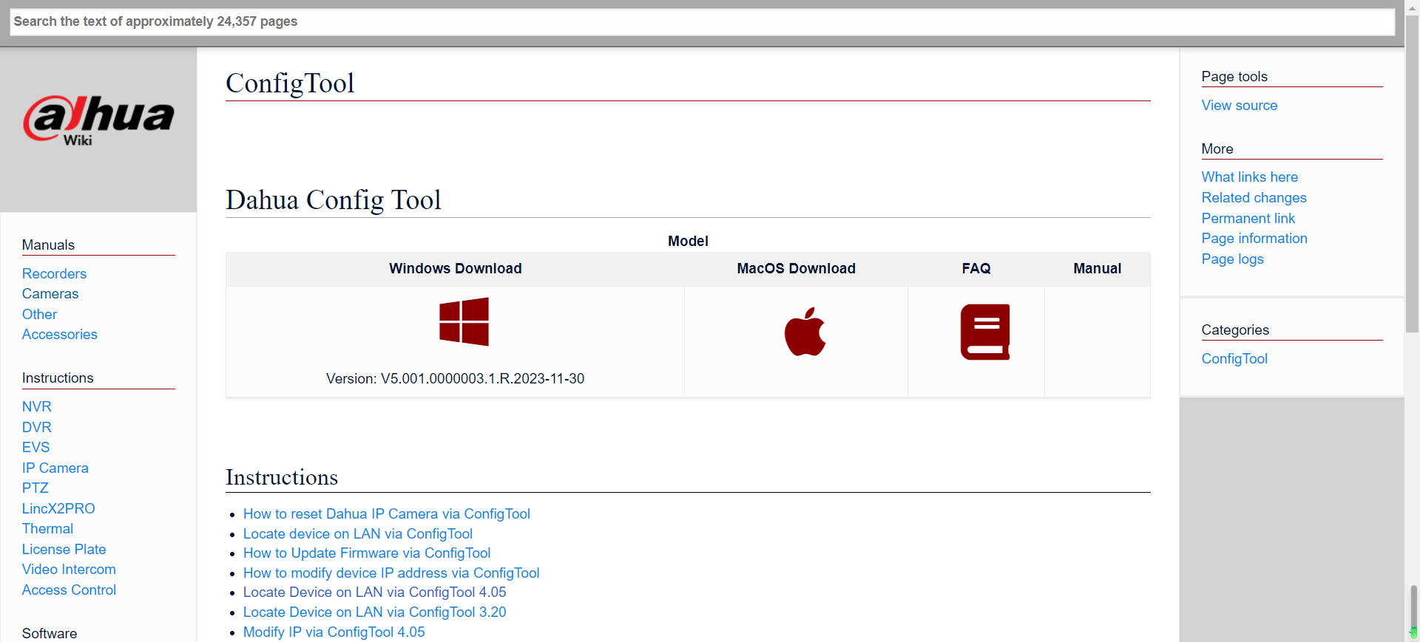This screenshot has width=1420, height=642.
Task: Click the Dahua Wiki logo
Action: [98, 120]
